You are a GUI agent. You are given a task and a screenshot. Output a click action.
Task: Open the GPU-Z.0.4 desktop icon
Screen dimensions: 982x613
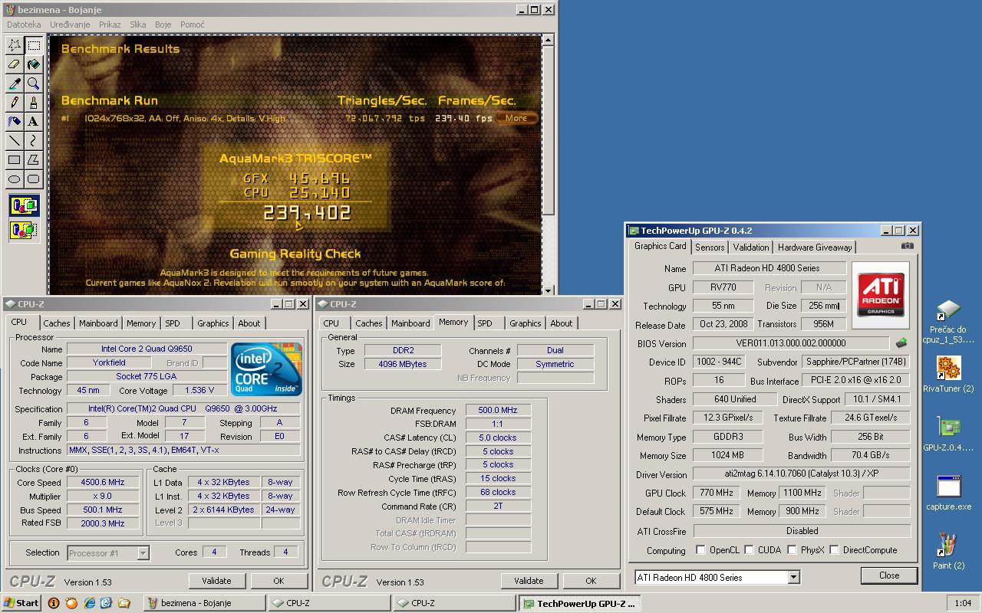(948, 434)
